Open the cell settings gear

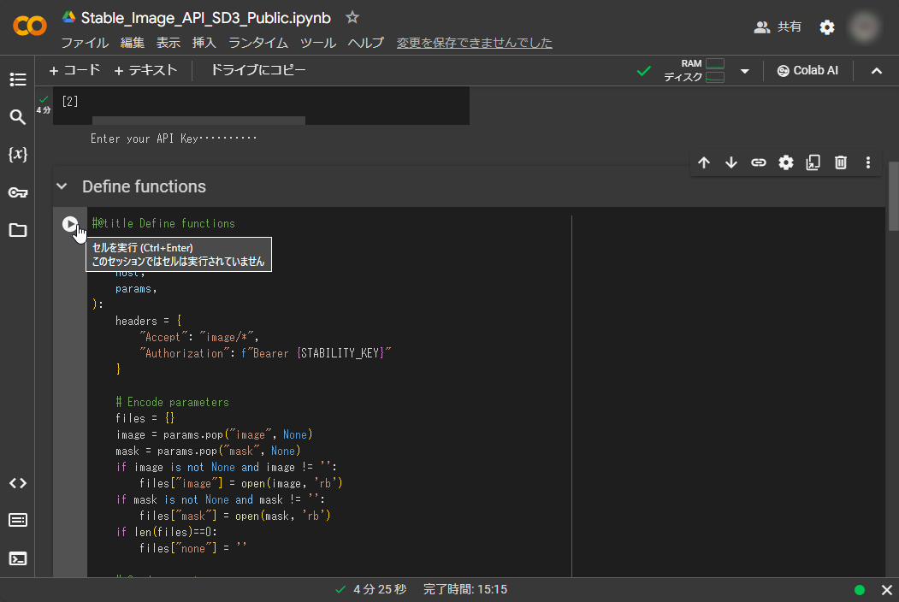(x=786, y=162)
